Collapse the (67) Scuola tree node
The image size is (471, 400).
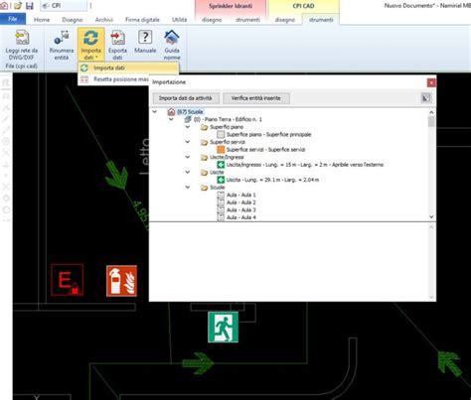154,112
